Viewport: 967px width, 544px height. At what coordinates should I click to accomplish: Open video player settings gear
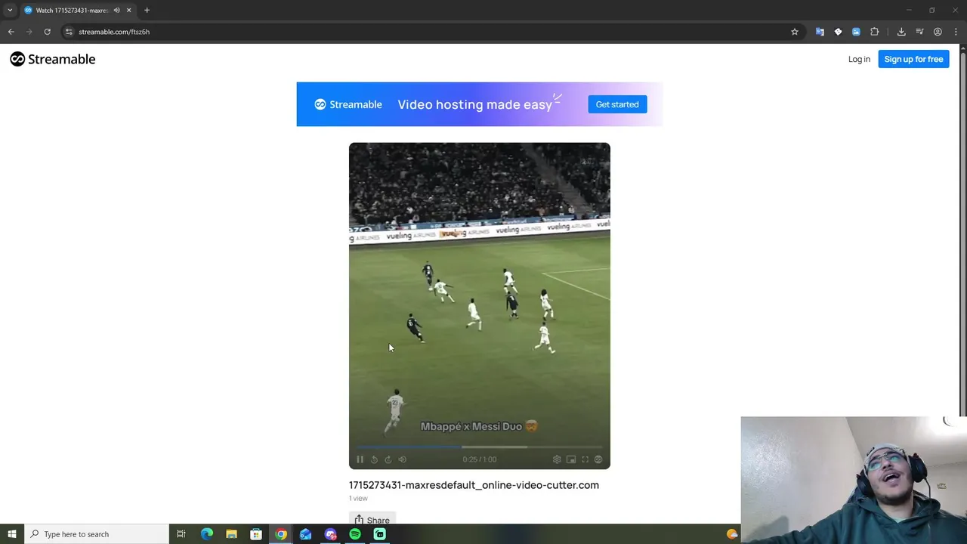click(557, 459)
